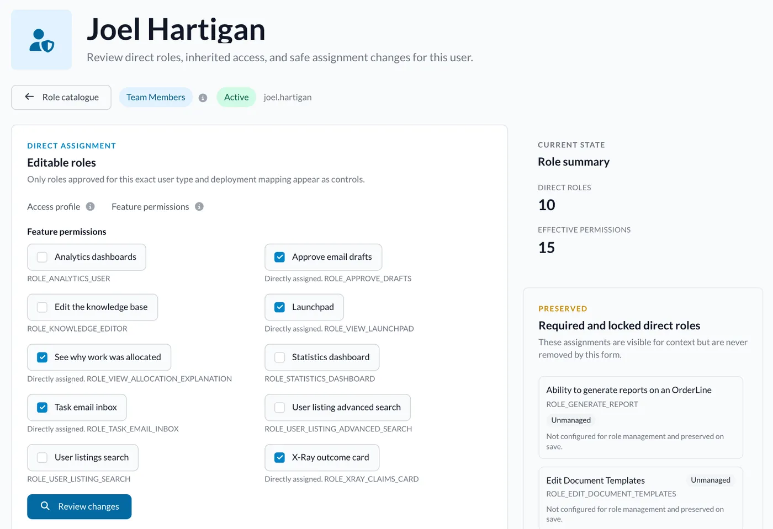Click Directly assigned ROLE_XRAY_CLAIMS_CARD text

click(342, 479)
